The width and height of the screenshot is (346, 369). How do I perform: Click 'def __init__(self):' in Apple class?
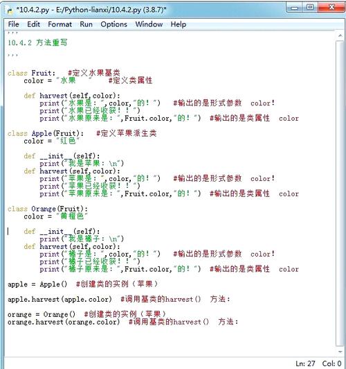tap(62, 156)
